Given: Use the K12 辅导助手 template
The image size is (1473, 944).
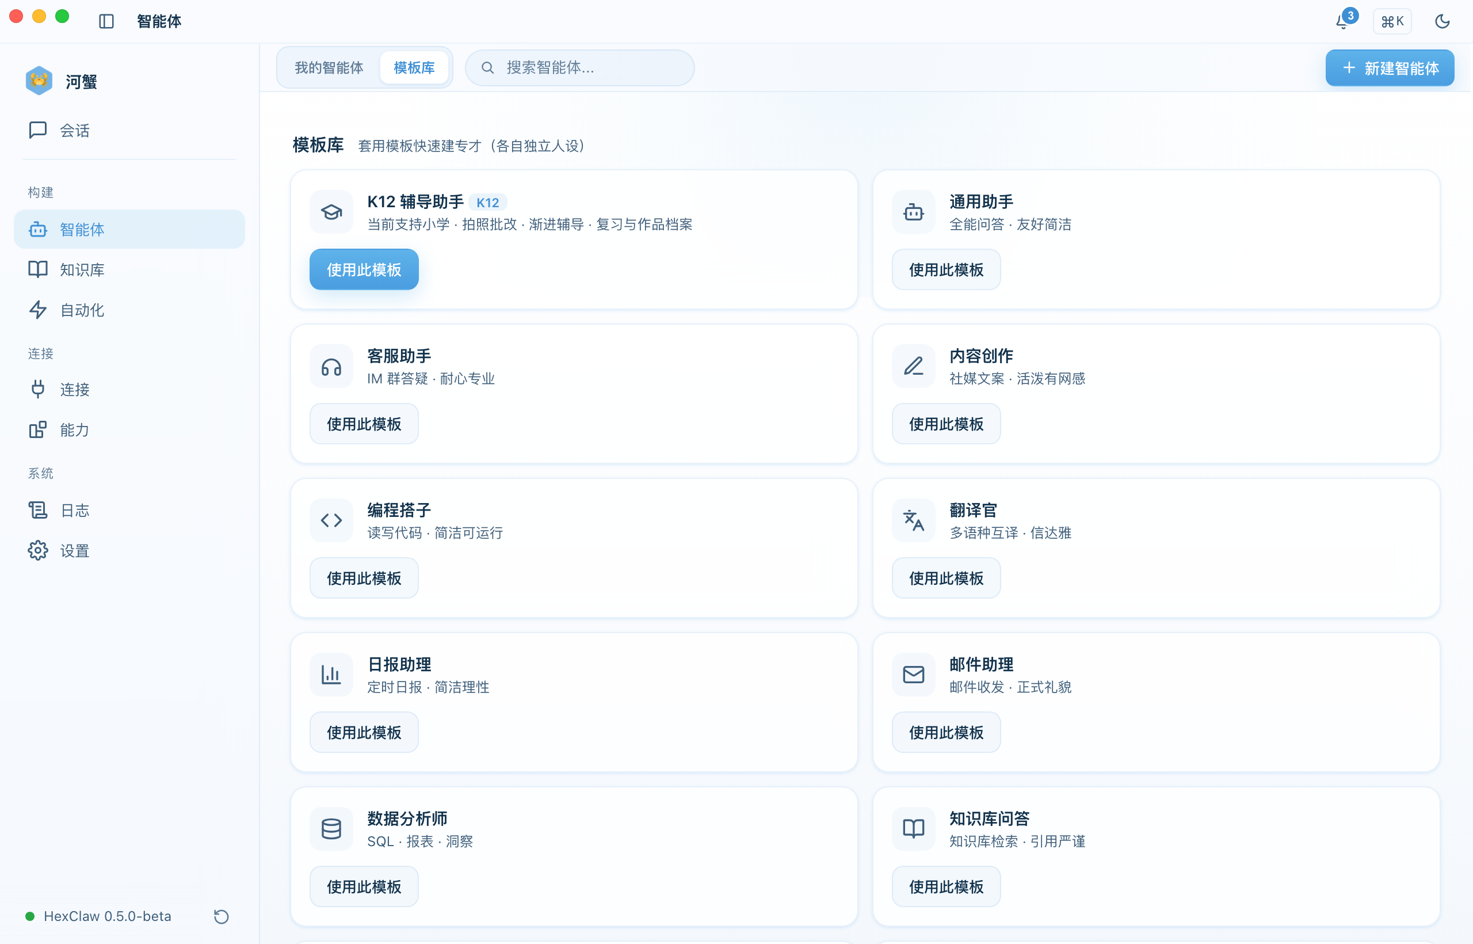Looking at the screenshot, I should [x=364, y=269].
